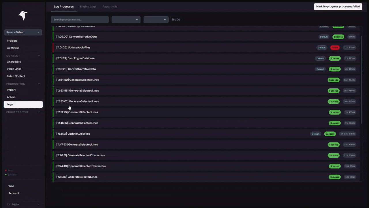This screenshot has height=208, width=369.
Task: Open the [11:02:00] ConvertNarrativeData log row
Action: [x=206, y=37]
